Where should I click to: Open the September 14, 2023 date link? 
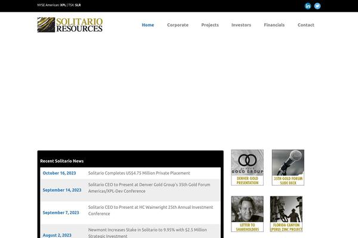pyautogui.click(x=62, y=190)
